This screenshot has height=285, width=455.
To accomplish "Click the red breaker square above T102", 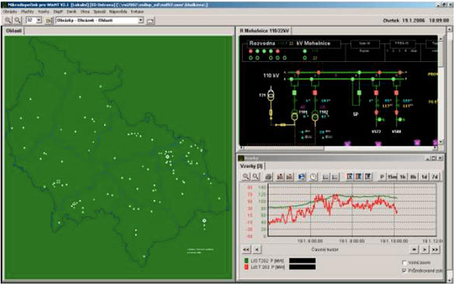I will [315, 92].
